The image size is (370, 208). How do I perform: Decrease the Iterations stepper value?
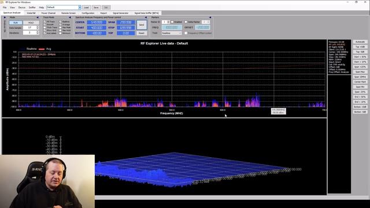(38, 34)
